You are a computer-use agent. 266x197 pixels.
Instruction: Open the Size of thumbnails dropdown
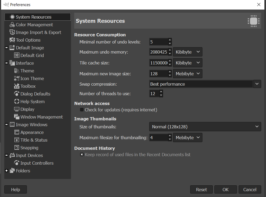[x=205, y=127]
